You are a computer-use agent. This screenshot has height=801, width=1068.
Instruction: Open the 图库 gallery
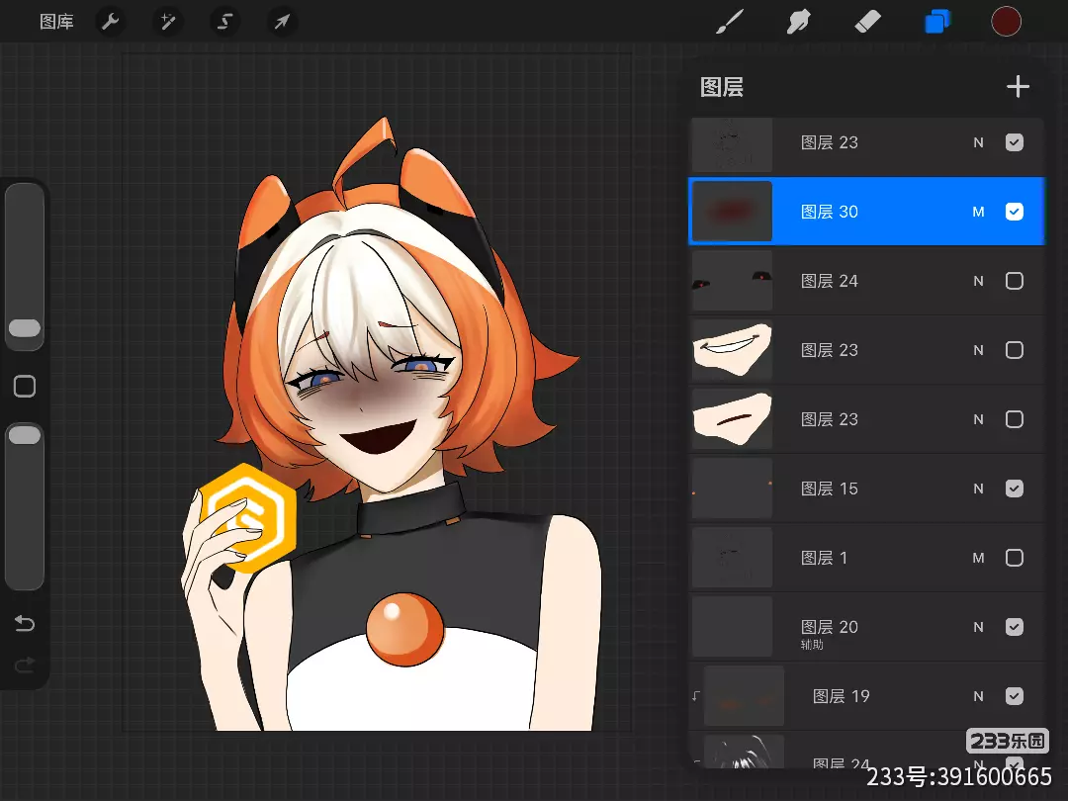[x=56, y=22]
